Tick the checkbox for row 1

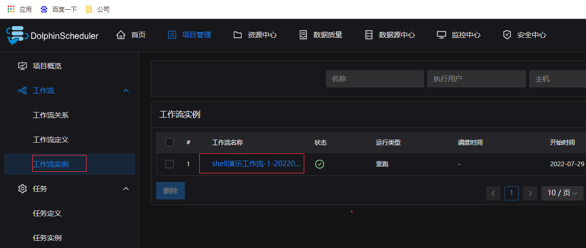[x=170, y=164]
